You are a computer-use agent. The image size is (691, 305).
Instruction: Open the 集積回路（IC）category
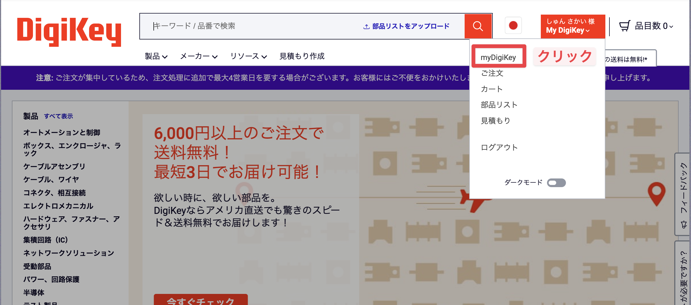click(x=45, y=240)
